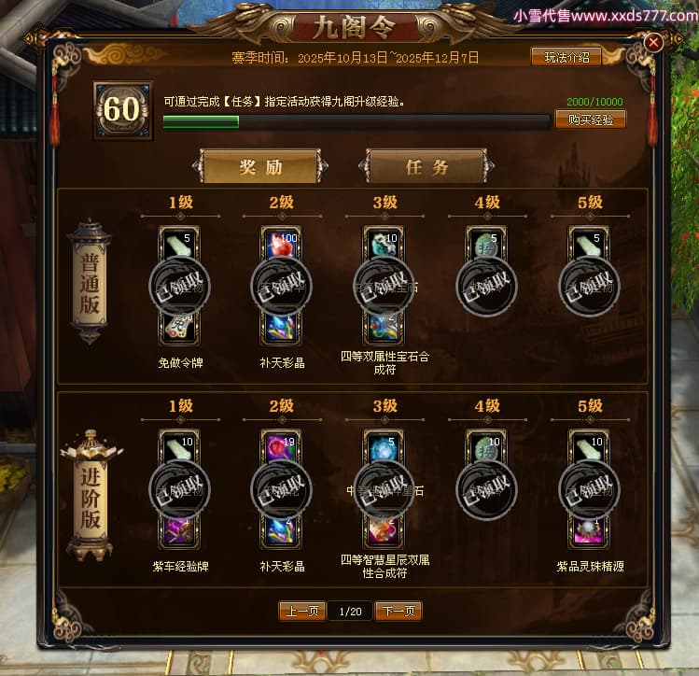Viewport: 699px width, 676px height.
Task: Click 普通版 level 4 claimed stamp
Action: coord(486,287)
